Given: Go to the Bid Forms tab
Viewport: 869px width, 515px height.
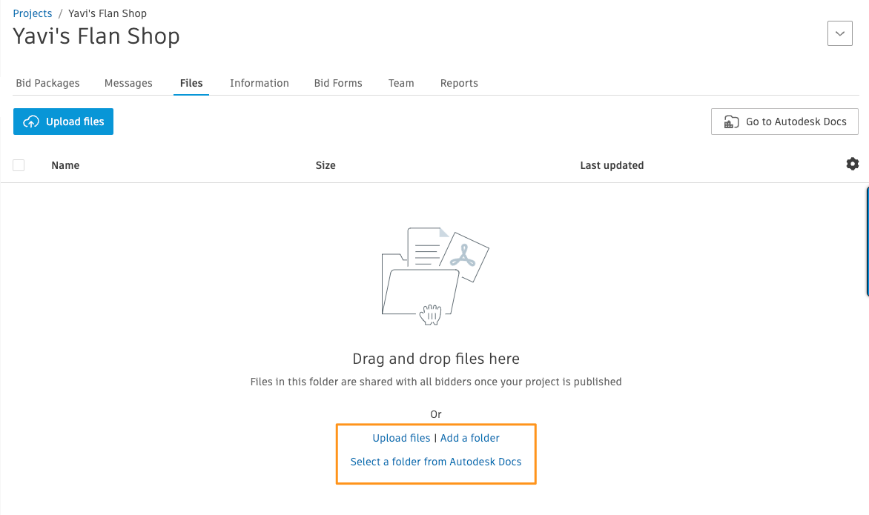Looking at the screenshot, I should [338, 83].
